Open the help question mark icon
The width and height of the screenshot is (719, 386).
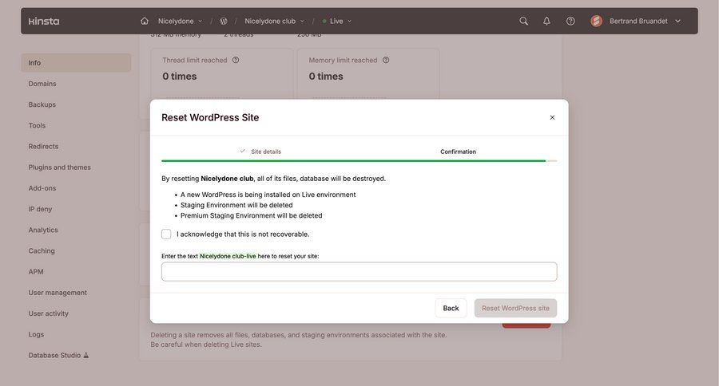[x=570, y=21]
